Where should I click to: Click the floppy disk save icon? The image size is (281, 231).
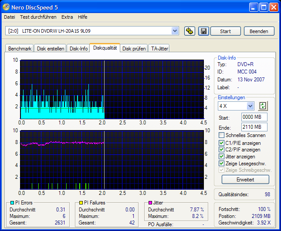203,31
